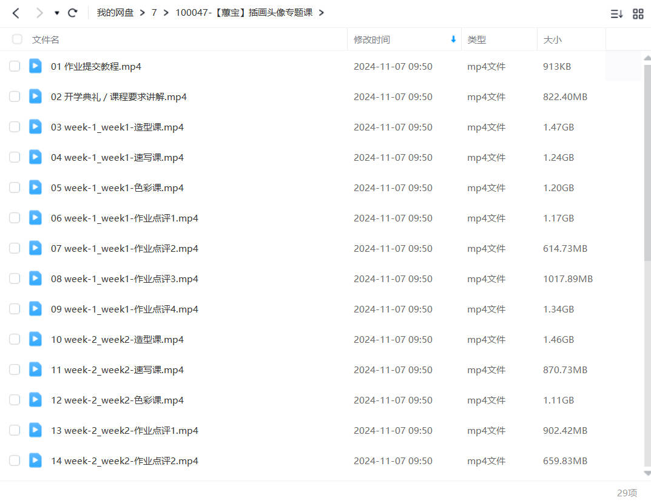Click video icon of 10 week2-造型课.mp4
The height and width of the screenshot is (503, 651).
35,339
